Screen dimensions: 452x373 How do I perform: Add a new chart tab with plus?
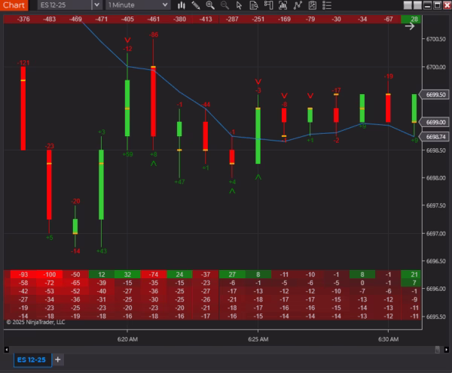tap(58, 359)
